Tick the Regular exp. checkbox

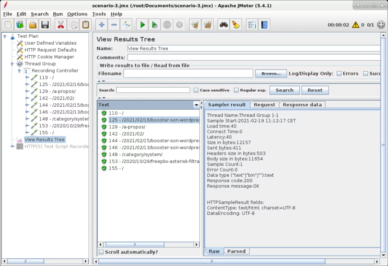click(x=236, y=90)
